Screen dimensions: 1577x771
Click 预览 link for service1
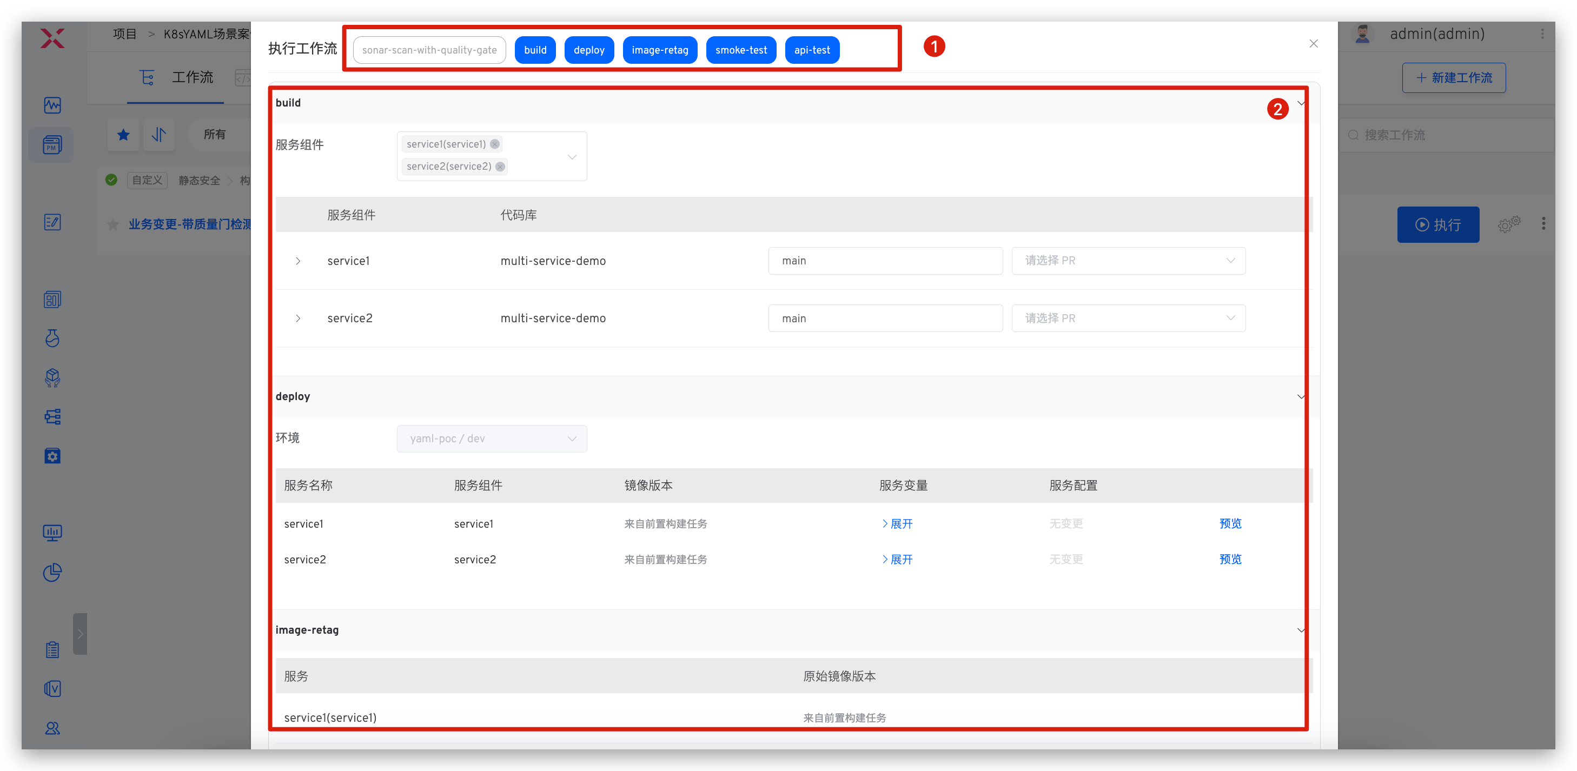coord(1230,524)
